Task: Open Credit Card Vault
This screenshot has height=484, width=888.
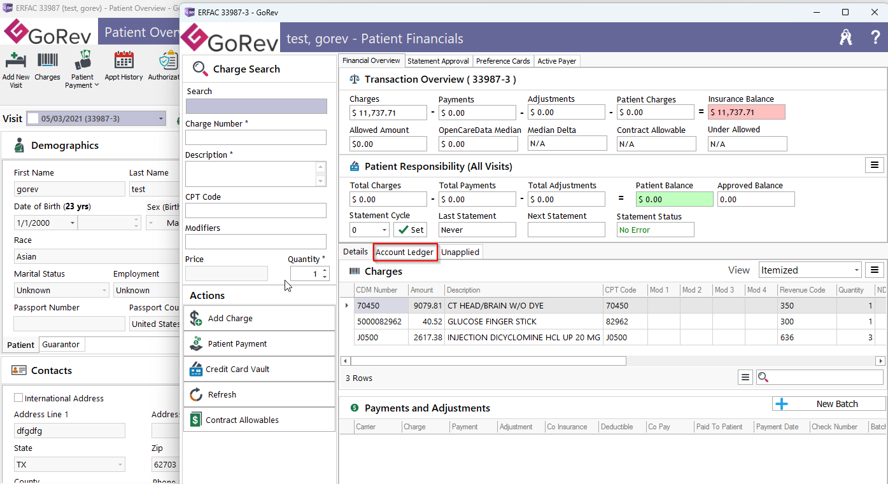Action: click(259, 369)
